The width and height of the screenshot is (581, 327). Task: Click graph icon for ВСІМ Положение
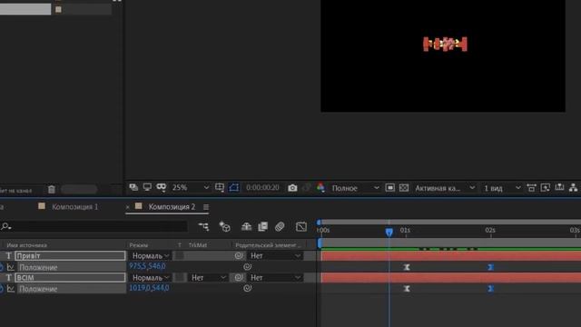pos(11,289)
